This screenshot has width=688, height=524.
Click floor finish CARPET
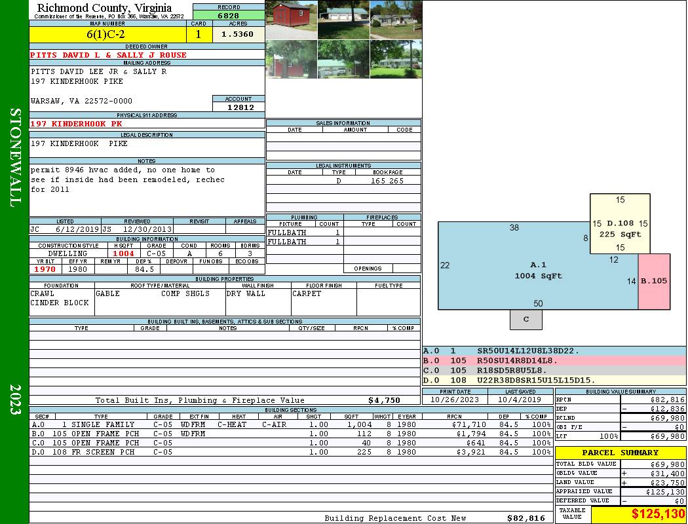click(x=307, y=293)
